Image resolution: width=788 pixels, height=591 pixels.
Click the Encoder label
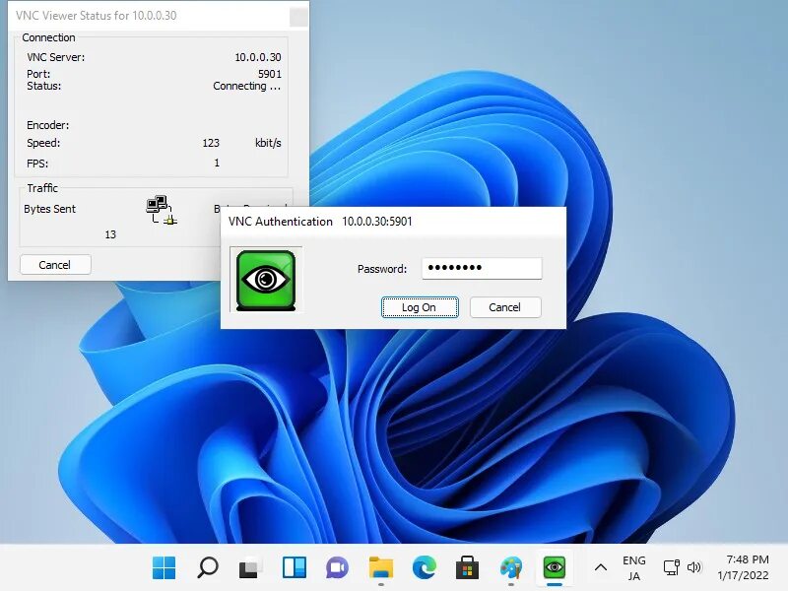[x=47, y=125]
